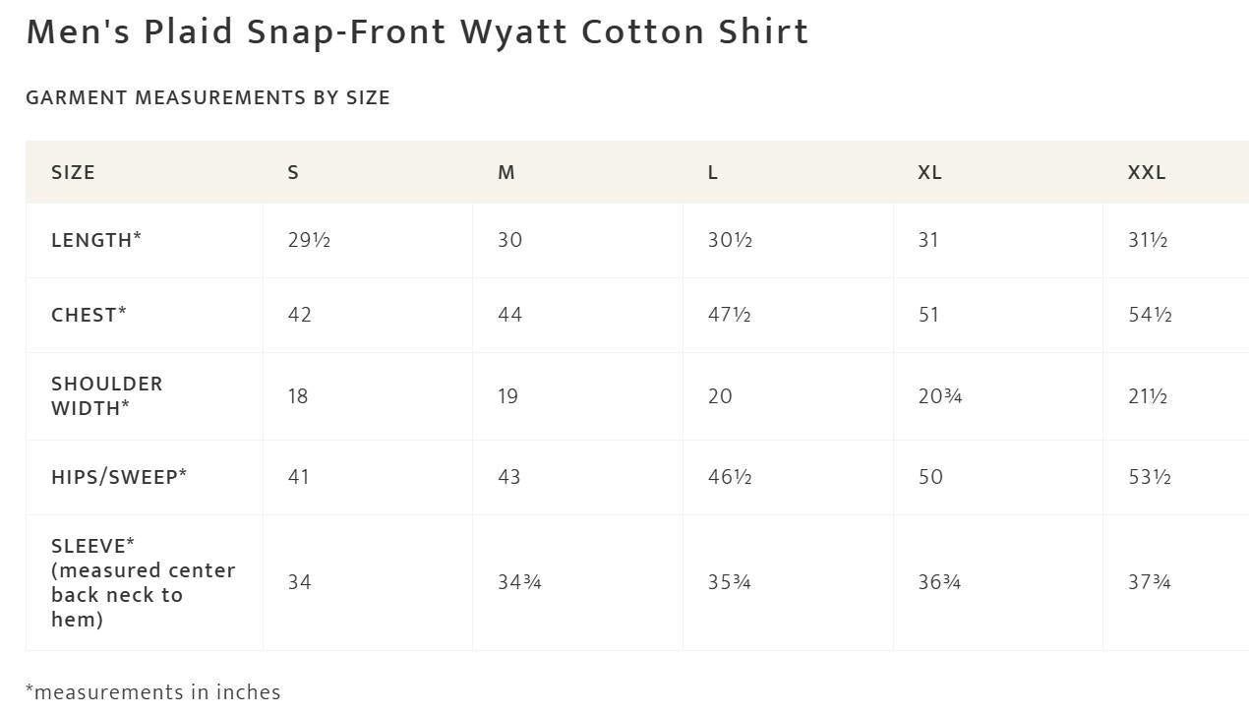1249x715 pixels.
Task: Click the XL size column header
Action: pyautogui.click(x=929, y=172)
